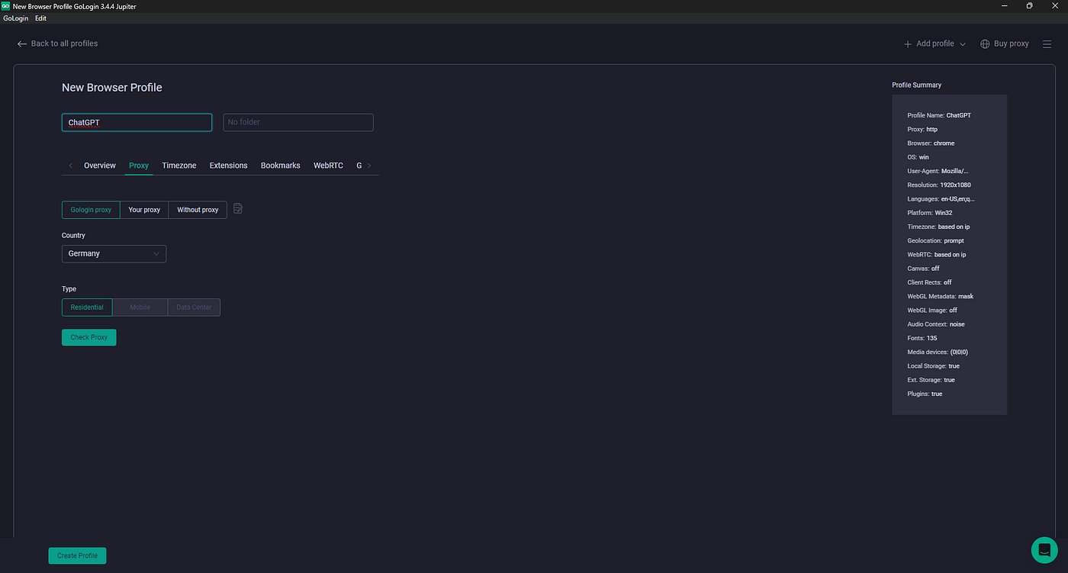The width and height of the screenshot is (1068, 573).
Task: Click the Languages: en-US summary row
Action: [941, 199]
